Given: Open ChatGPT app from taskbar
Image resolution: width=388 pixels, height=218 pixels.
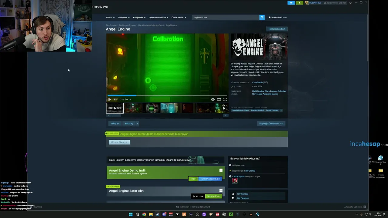Looking at the screenshot, I should [224, 214].
